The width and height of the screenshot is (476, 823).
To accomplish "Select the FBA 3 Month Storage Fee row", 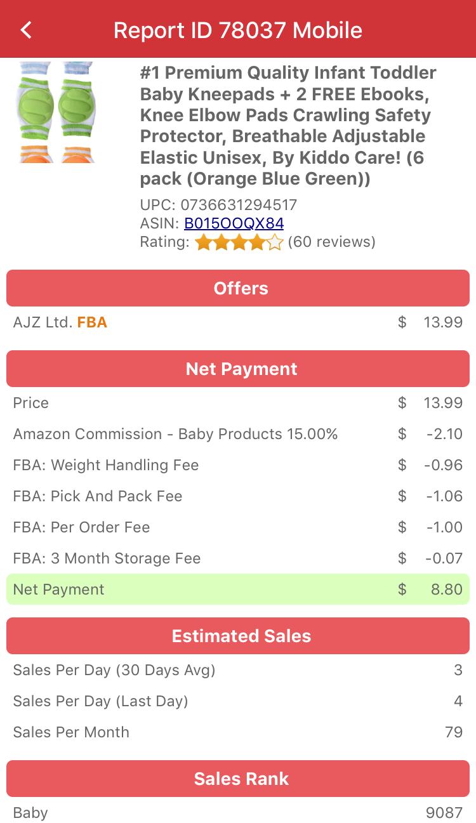I will click(x=238, y=558).
